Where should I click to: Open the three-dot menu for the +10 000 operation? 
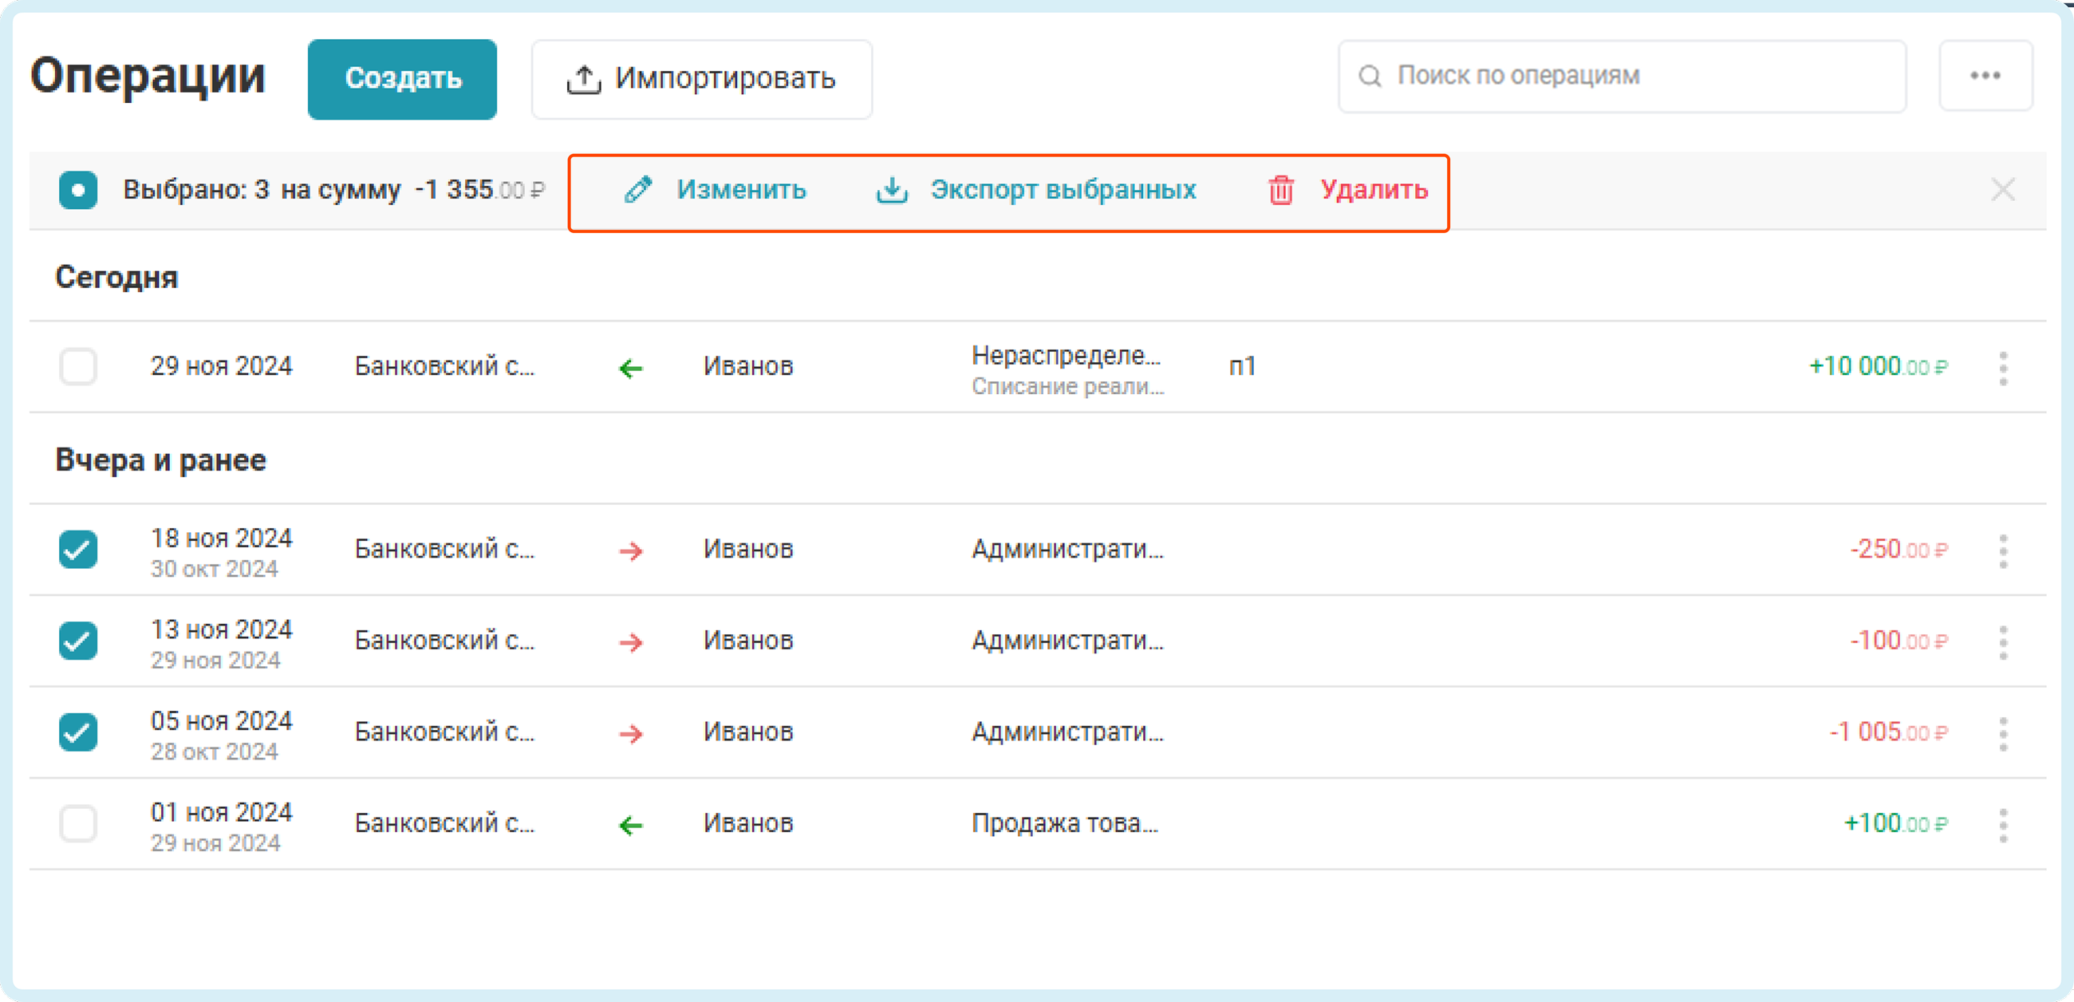(2002, 367)
